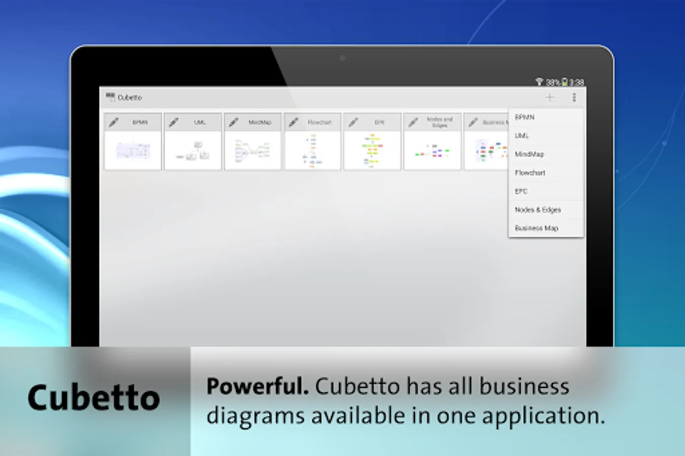Viewport: 685px width, 456px height.
Task: Open the Business Map diagram thumbnail
Action: 487,150
